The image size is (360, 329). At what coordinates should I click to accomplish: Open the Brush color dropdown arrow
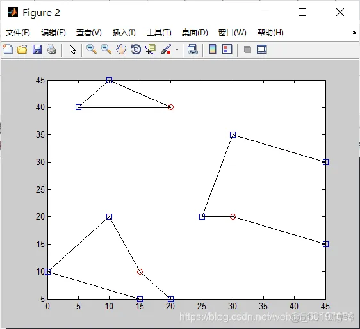pos(177,49)
